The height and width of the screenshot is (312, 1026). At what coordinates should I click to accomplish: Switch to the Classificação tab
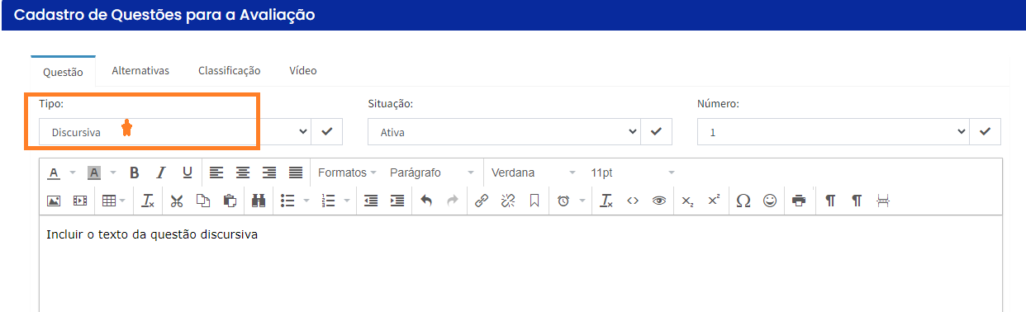230,71
